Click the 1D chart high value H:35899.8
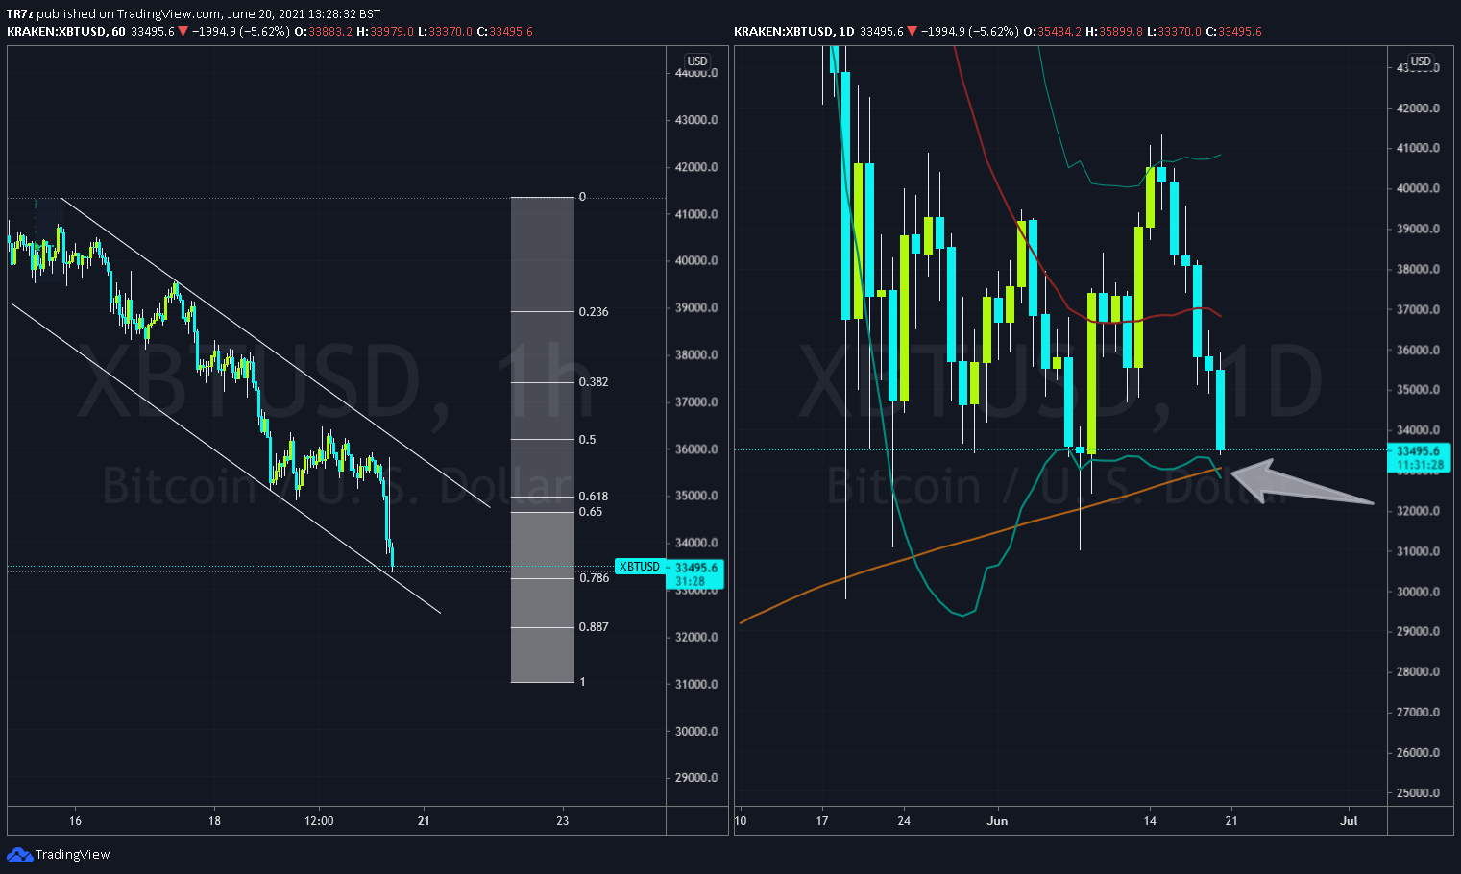The height and width of the screenshot is (874, 1461). click(1114, 32)
